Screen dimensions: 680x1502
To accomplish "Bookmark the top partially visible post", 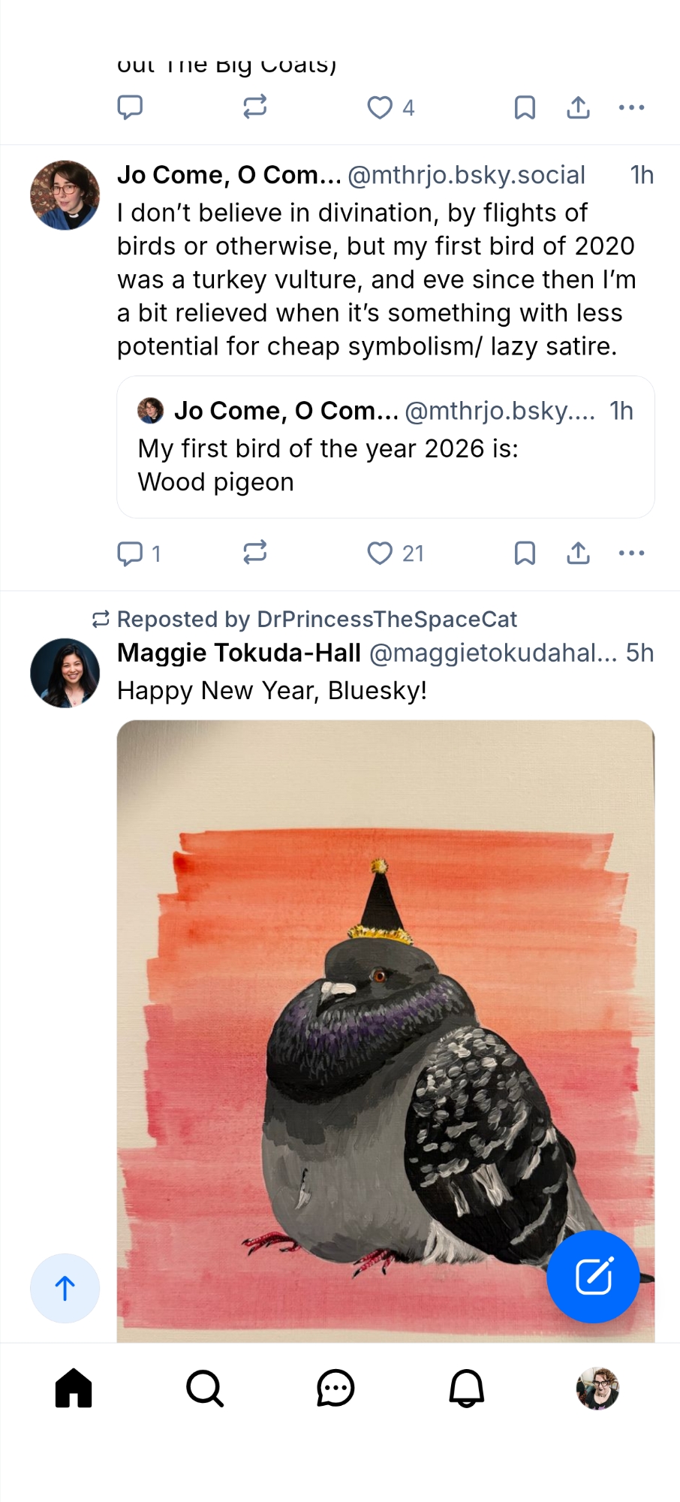I will pyautogui.click(x=525, y=108).
